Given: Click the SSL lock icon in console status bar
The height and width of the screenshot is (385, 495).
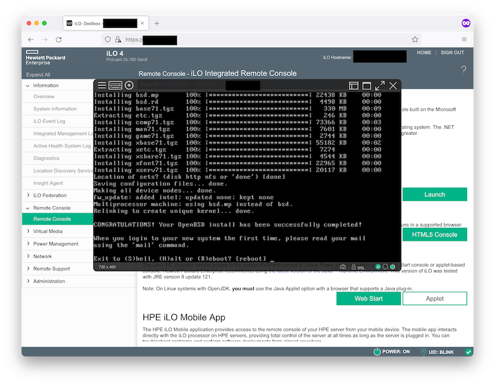Looking at the screenshot, I should point(353,267).
